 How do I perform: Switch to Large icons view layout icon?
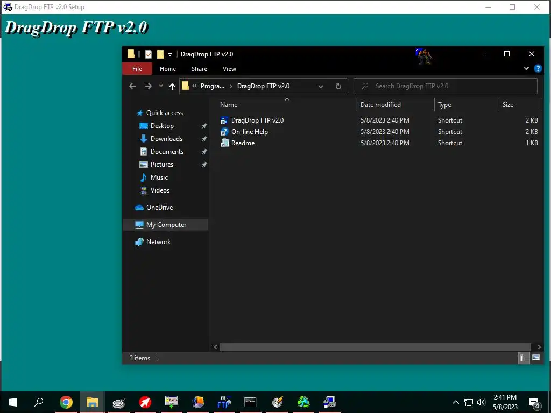[536, 358]
